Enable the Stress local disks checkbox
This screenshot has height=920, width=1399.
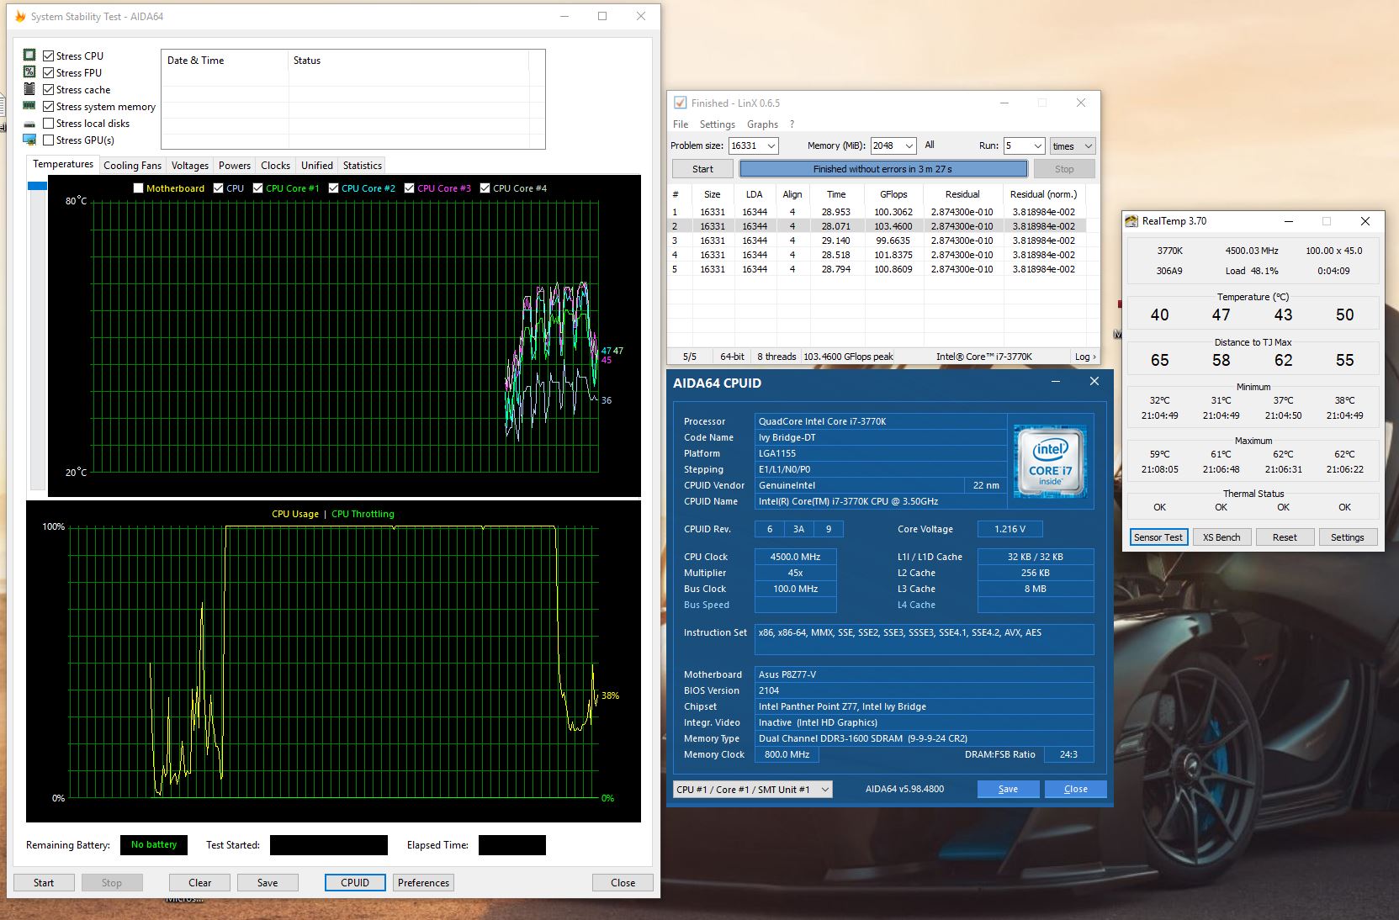49,124
